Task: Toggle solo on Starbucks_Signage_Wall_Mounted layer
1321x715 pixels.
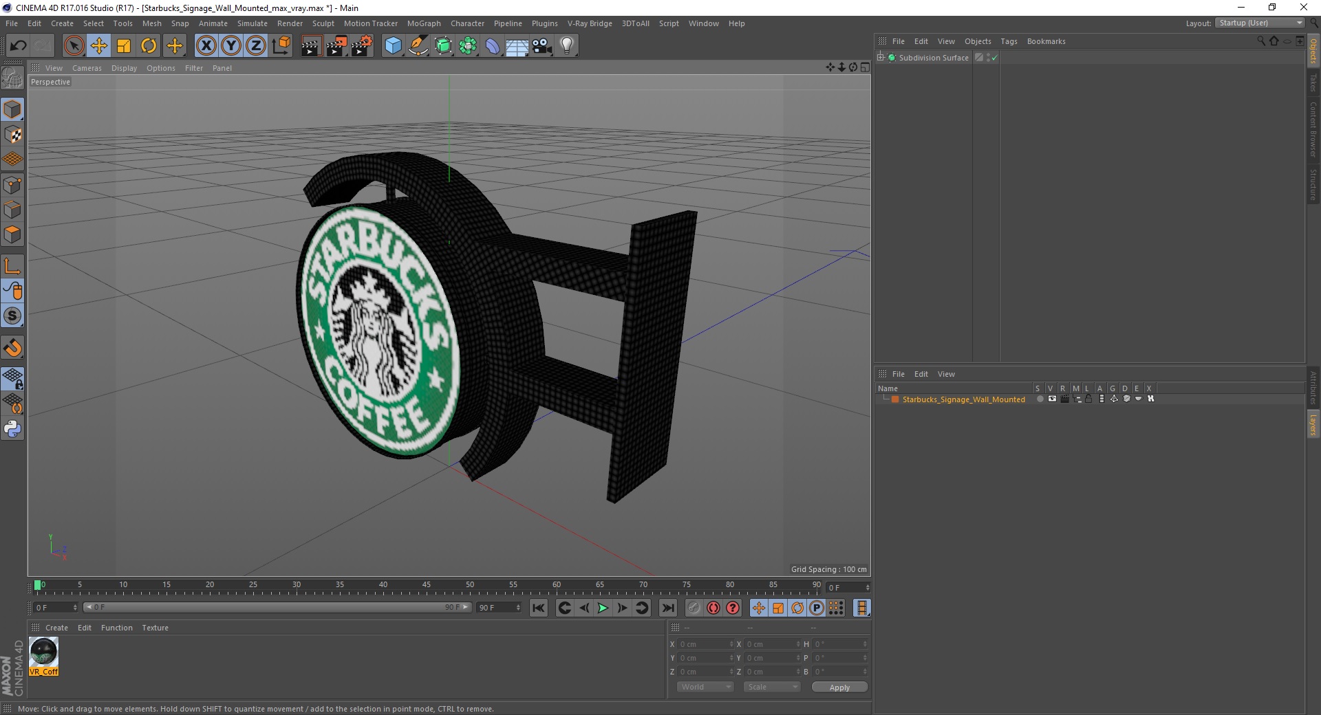Action: (x=1040, y=399)
